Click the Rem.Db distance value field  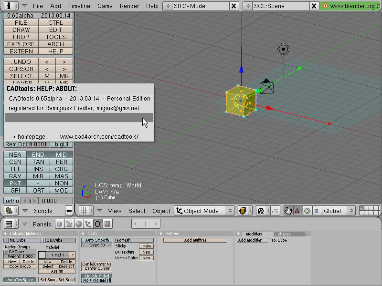pos(38,144)
